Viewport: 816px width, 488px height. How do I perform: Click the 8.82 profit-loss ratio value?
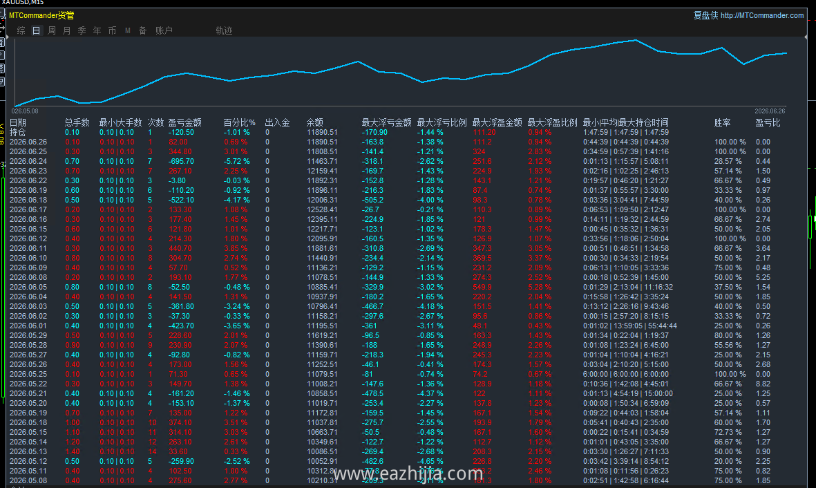tap(763, 384)
